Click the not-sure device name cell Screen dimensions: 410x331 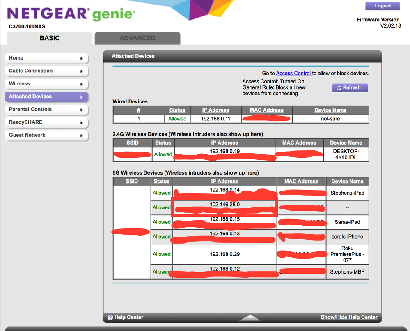(x=330, y=119)
